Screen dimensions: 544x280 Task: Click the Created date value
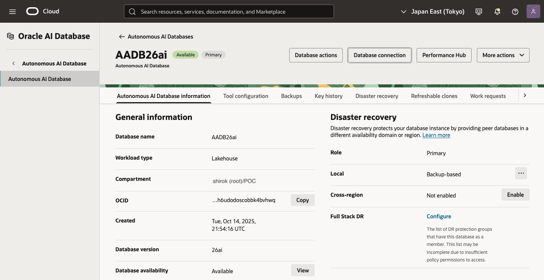[x=234, y=225]
